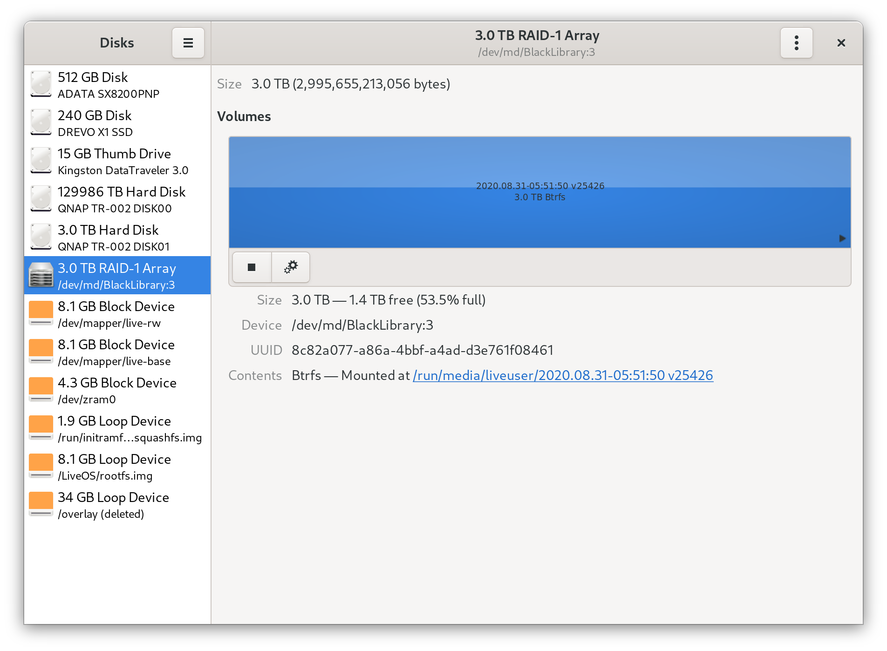Open the /run/media/liveuser mount point link

click(563, 375)
